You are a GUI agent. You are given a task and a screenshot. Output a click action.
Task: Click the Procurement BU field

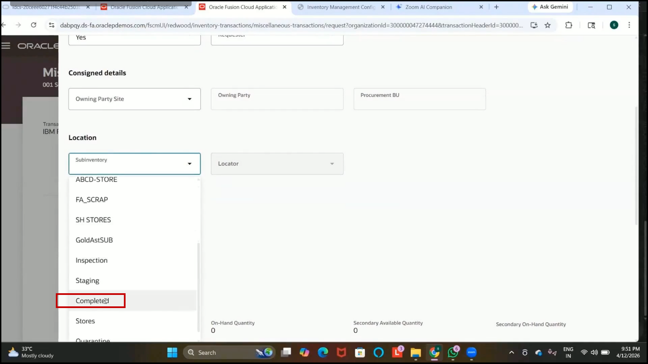(x=420, y=99)
